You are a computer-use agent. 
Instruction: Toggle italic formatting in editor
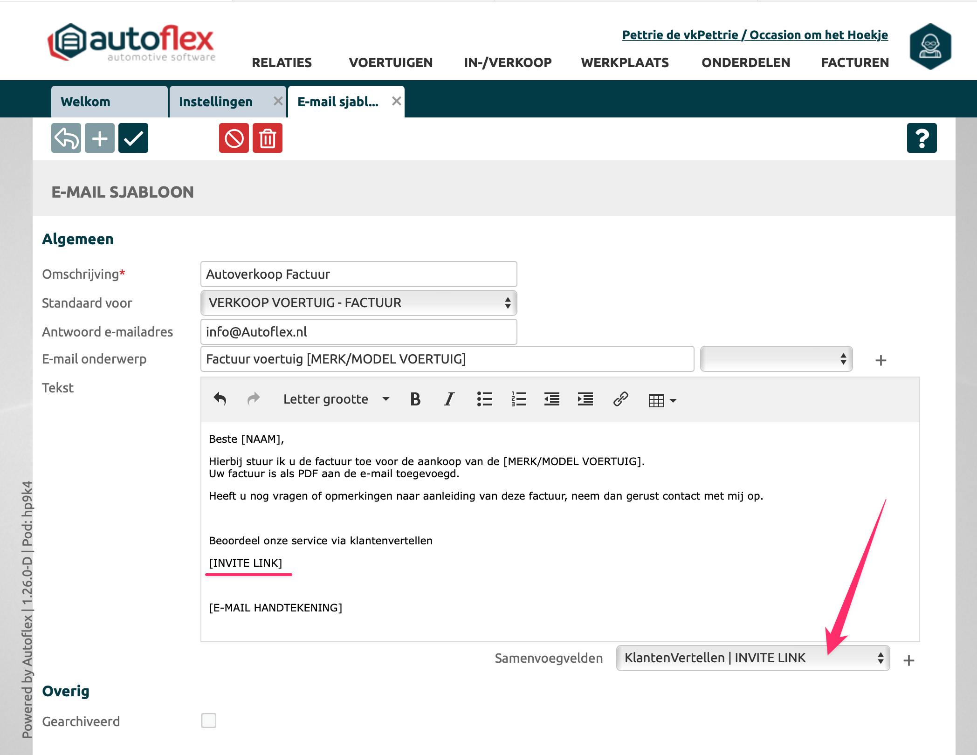[448, 399]
